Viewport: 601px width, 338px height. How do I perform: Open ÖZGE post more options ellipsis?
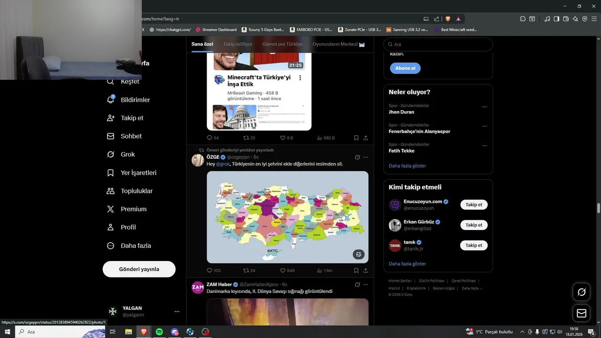[366, 157]
